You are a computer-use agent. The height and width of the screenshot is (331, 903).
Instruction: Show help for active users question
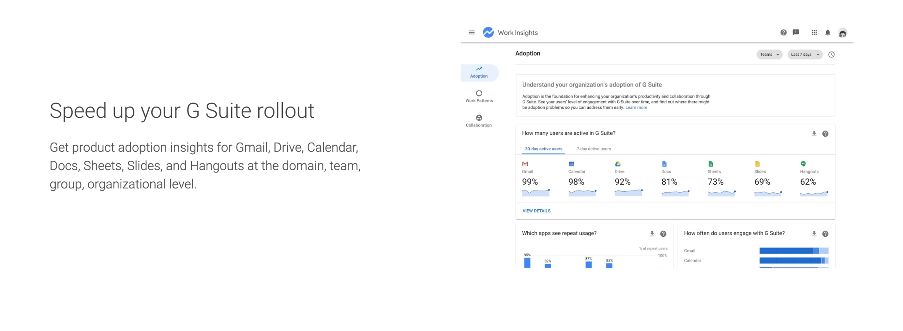point(825,134)
